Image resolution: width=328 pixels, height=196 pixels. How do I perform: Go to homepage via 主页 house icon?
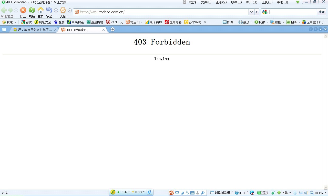point(40,10)
